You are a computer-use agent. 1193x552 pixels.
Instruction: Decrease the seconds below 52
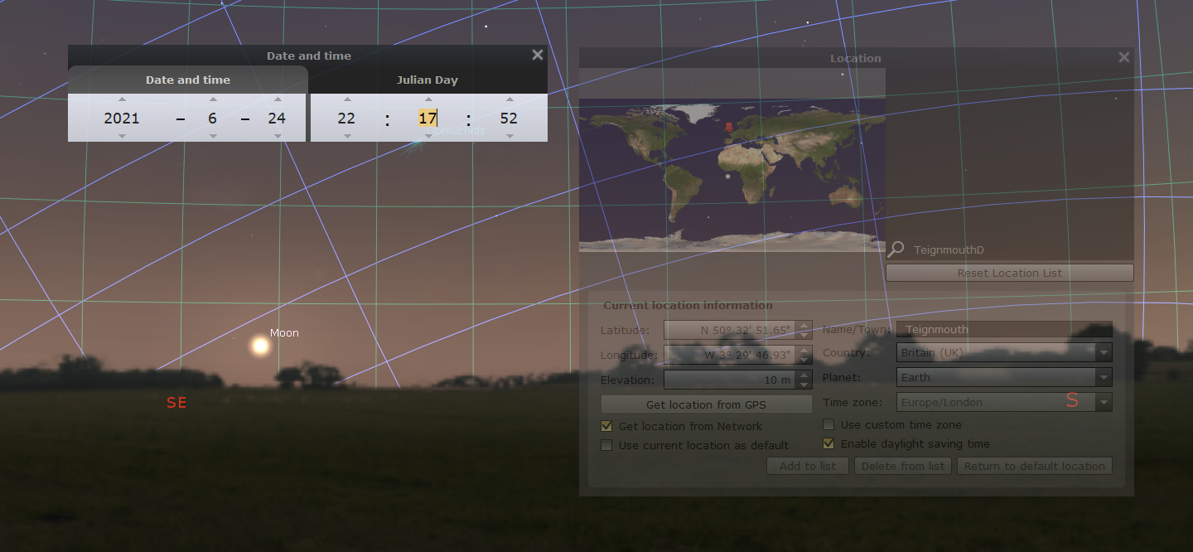click(x=509, y=136)
